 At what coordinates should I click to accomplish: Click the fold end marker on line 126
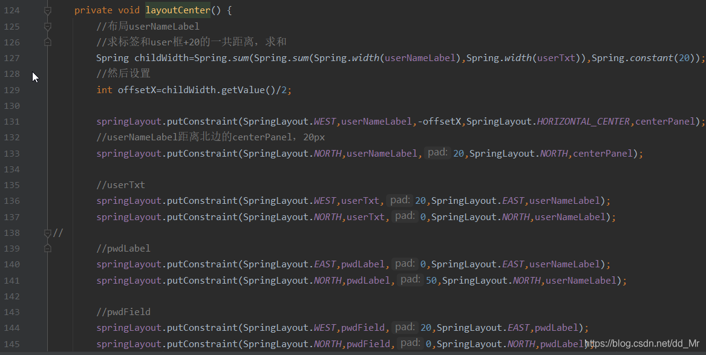pos(47,42)
